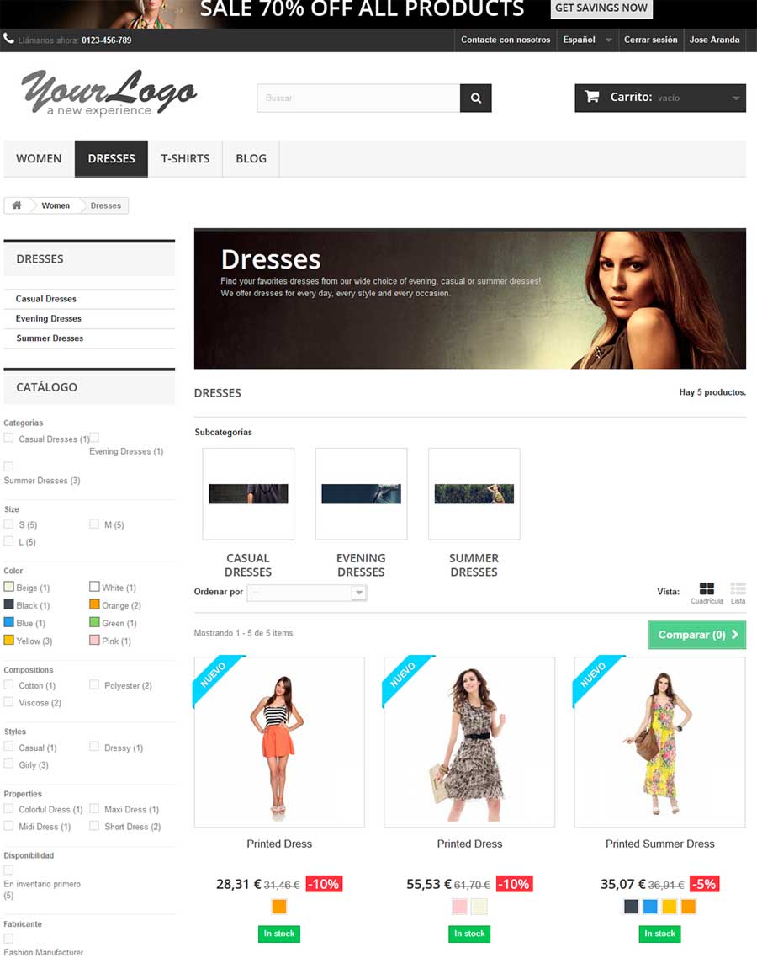Click the Summer Dresses subcategory thumbnail
Image resolution: width=757 pixels, height=958 pixels.
474,493
